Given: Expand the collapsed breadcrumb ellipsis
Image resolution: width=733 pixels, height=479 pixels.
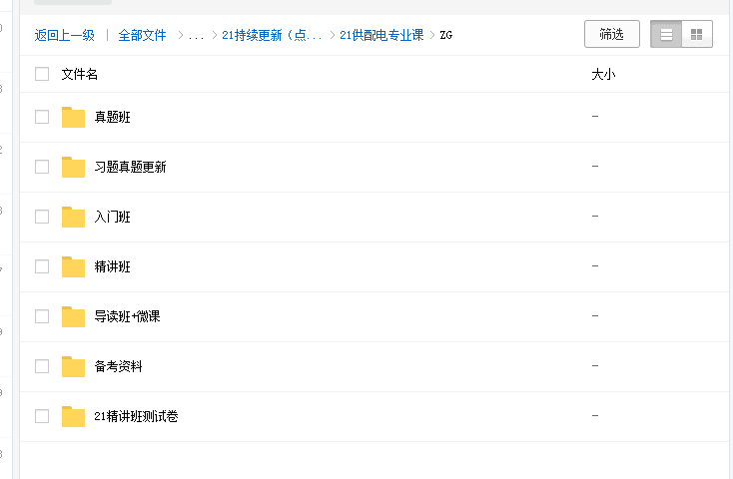Looking at the screenshot, I should 197,36.
